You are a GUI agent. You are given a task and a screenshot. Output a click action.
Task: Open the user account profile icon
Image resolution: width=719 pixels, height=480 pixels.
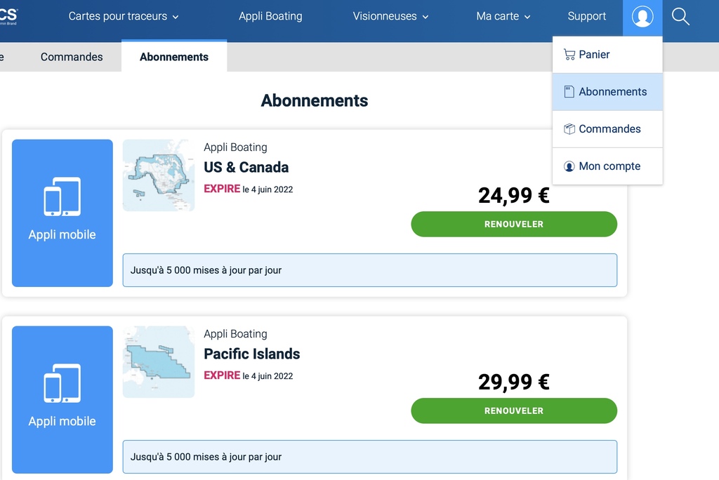(x=642, y=17)
